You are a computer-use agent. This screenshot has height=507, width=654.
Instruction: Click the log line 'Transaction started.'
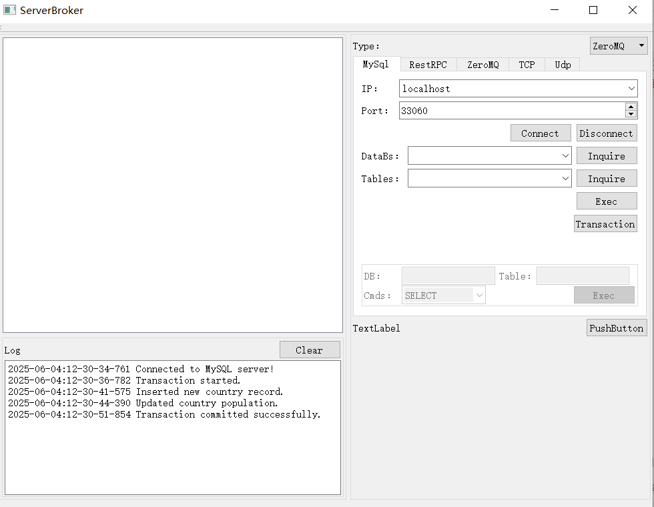tap(124, 380)
